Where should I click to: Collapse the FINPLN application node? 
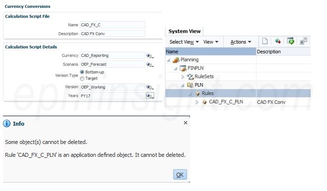coord(176,68)
